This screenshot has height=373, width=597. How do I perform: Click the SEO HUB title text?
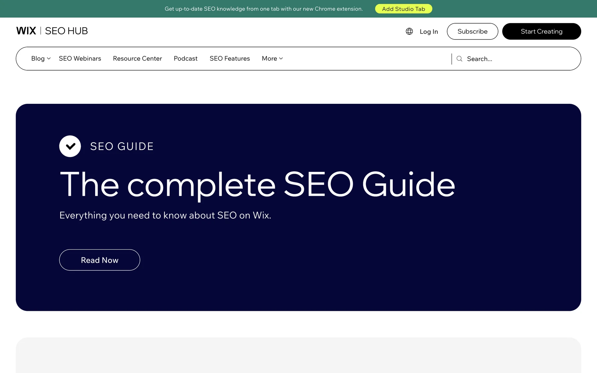[66, 31]
